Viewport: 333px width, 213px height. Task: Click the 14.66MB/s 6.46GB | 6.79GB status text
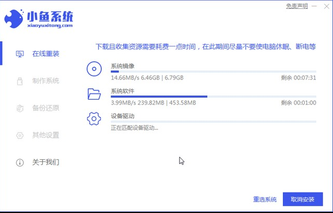pos(147,78)
